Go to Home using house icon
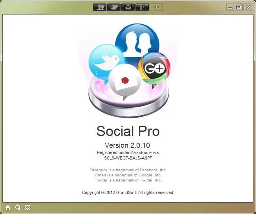Image resolution: width=256 pixels, height=214 pixels. [8, 207]
